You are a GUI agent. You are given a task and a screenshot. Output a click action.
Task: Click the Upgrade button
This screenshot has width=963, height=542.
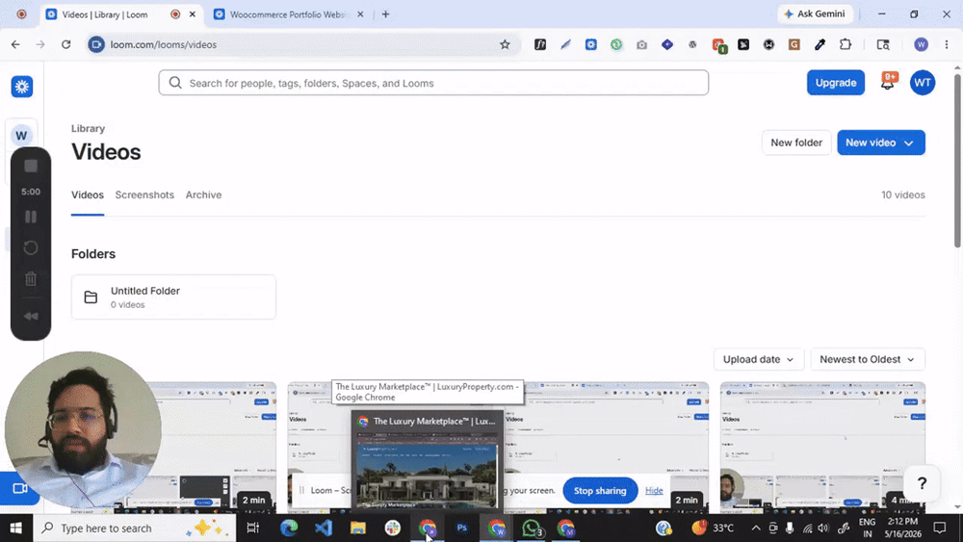[835, 83]
